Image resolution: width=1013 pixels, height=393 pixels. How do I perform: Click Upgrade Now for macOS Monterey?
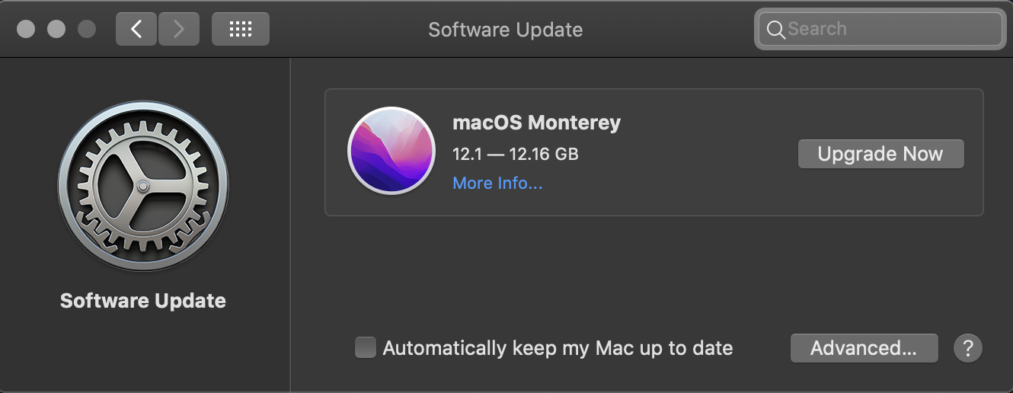point(880,154)
